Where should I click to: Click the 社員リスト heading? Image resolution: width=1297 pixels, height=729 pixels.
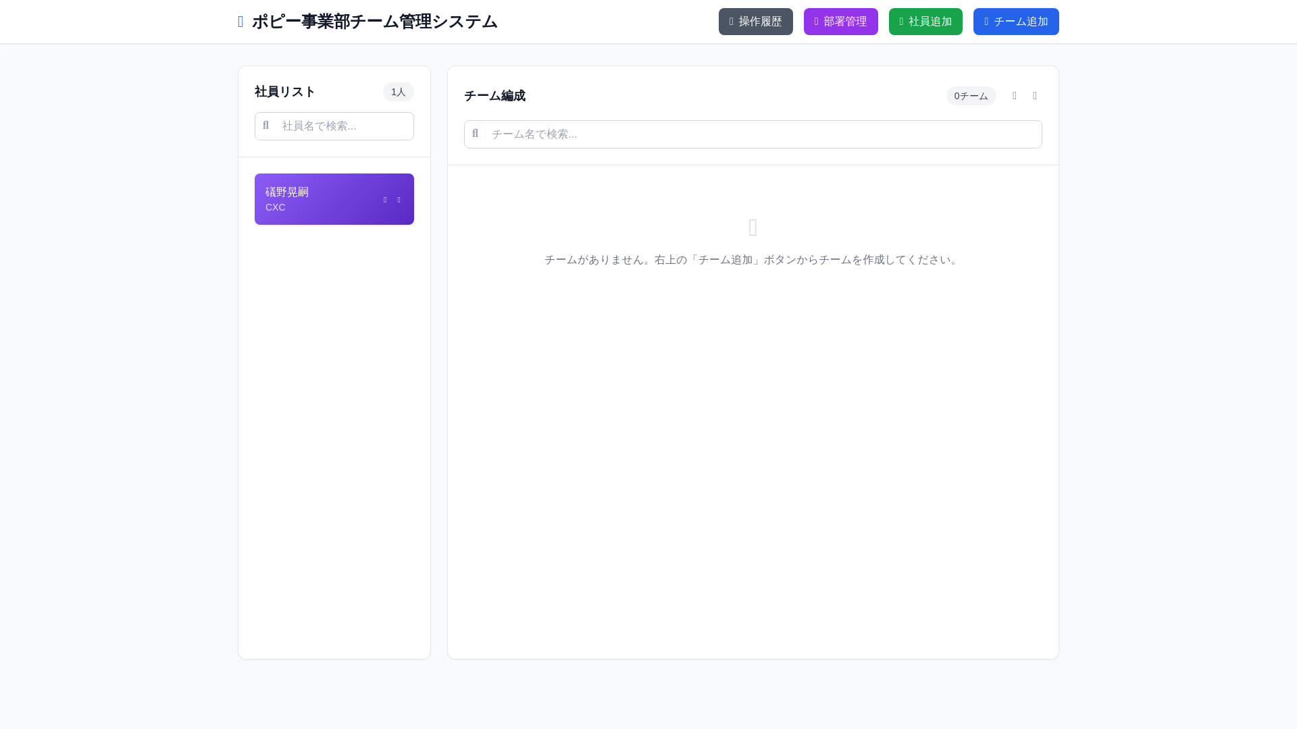click(285, 92)
